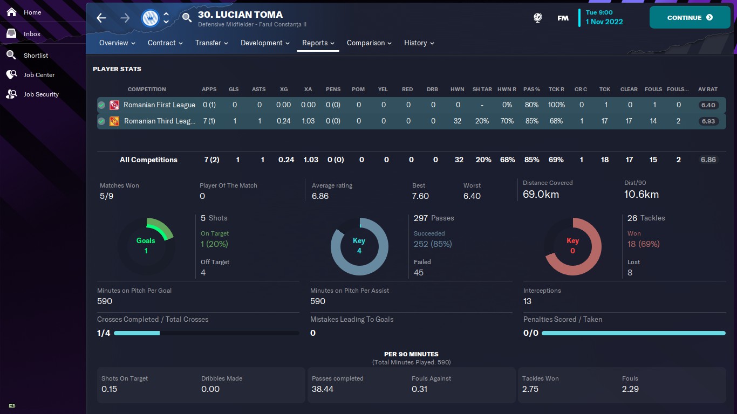
Task: Click the power plug status icon
Action: (12, 405)
